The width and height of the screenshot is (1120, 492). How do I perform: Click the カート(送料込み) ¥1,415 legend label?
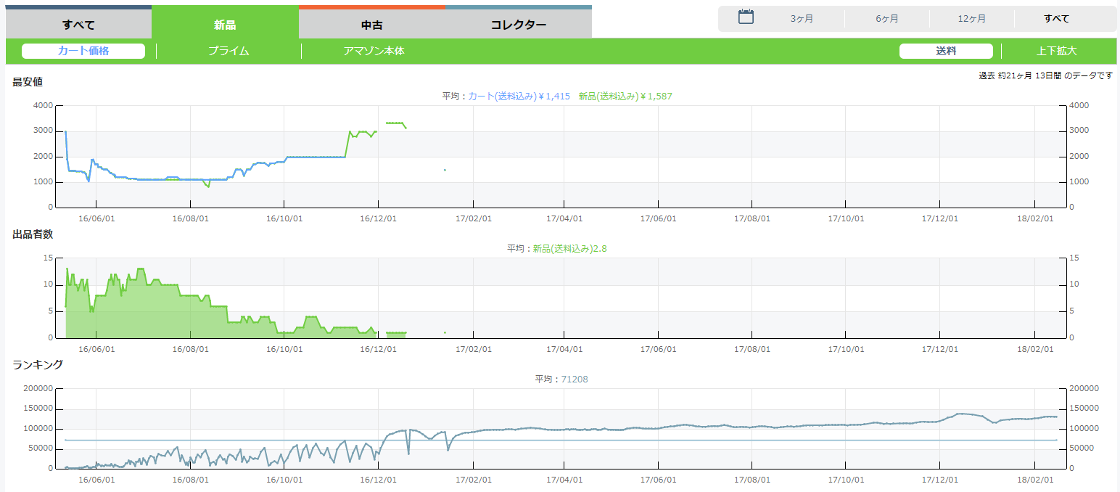pos(519,96)
